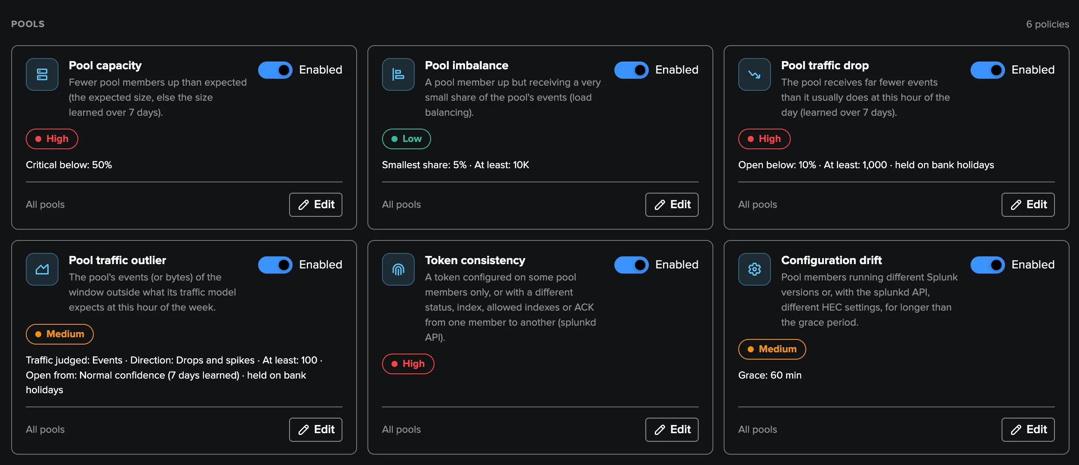Click the Pool traffic drop trend icon
Viewport: 1079px width, 465px height.
pos(755,74)
